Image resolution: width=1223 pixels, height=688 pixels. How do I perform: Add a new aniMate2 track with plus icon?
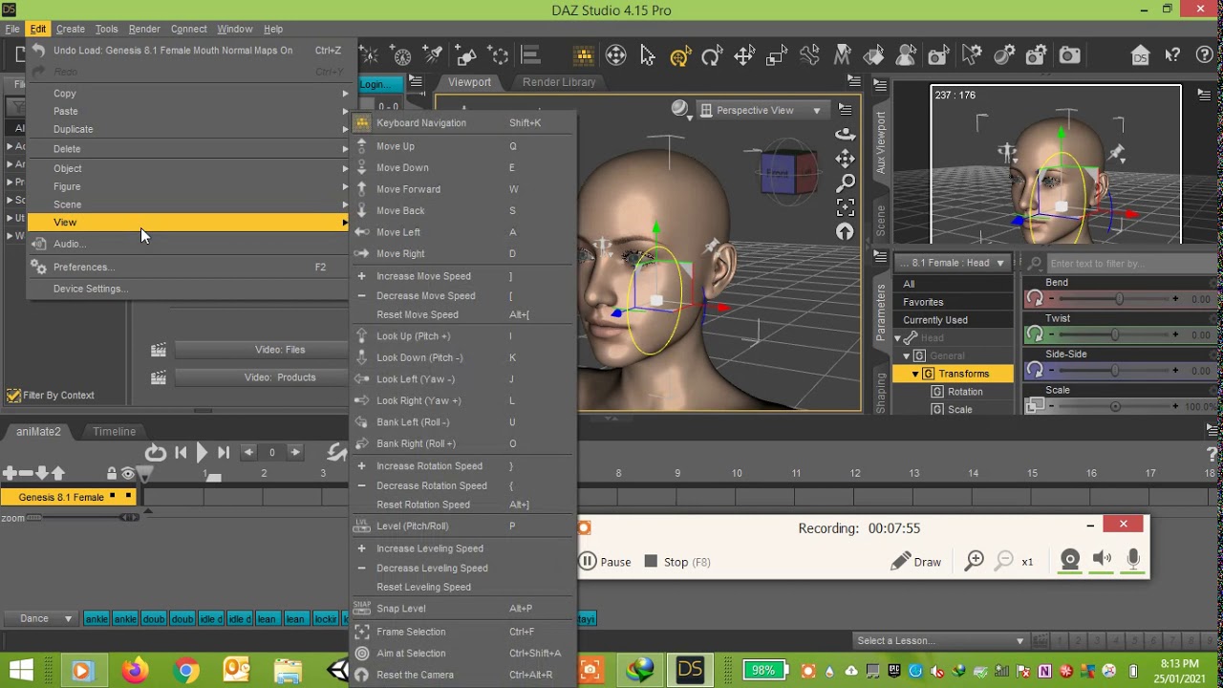pyautogui.click(x=10, y=473)
